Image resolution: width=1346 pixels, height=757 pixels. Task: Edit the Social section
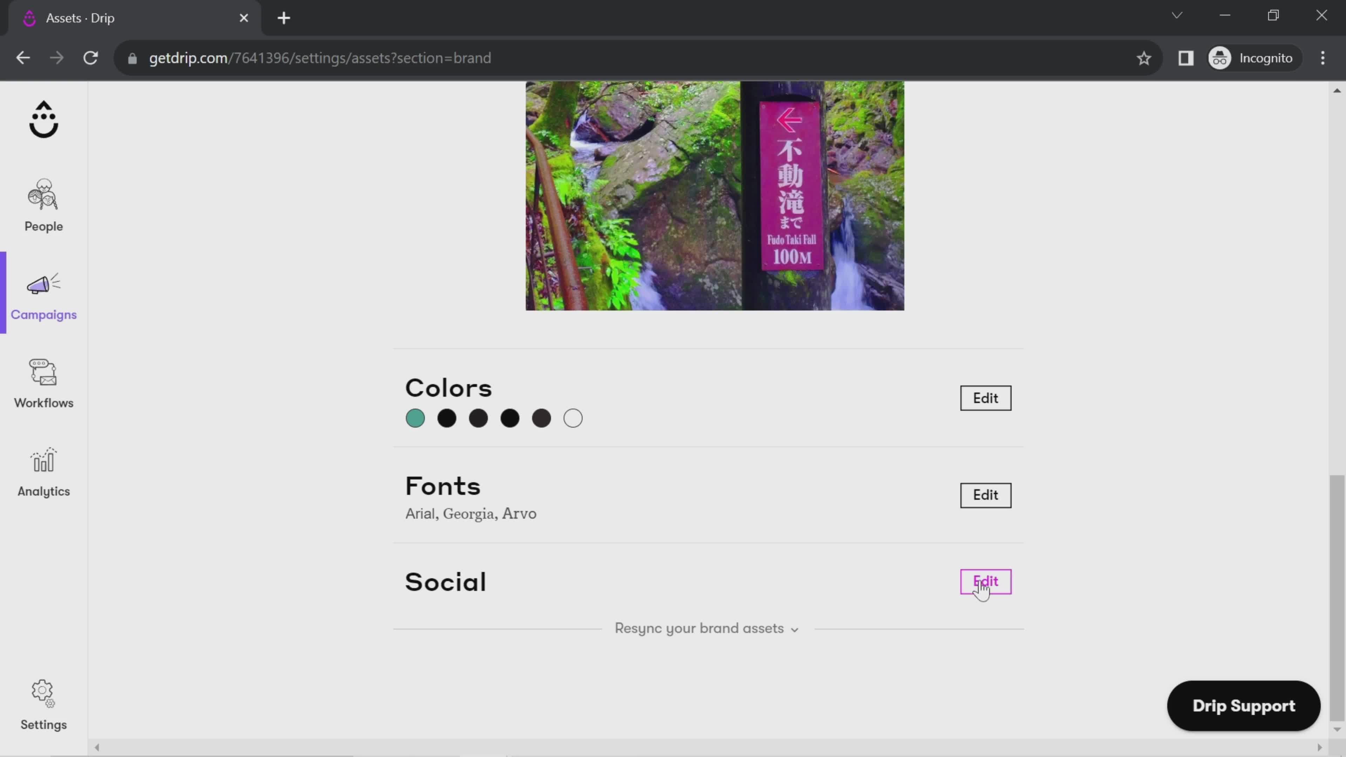pyautogui.click(x=985, y=581)
